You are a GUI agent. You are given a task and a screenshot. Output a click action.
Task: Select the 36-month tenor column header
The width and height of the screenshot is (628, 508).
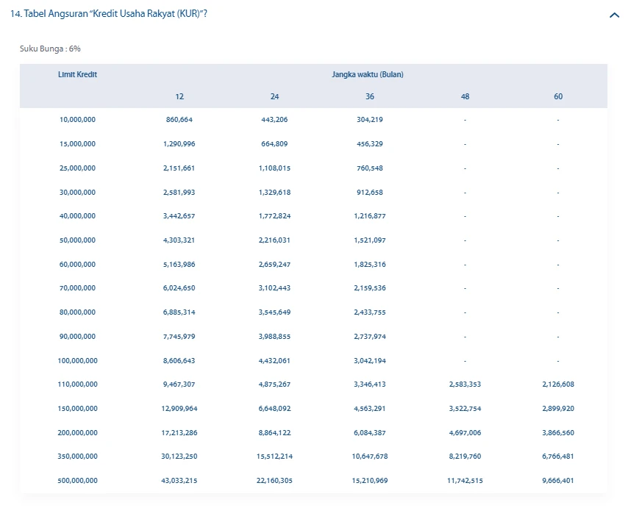point(368,96)
